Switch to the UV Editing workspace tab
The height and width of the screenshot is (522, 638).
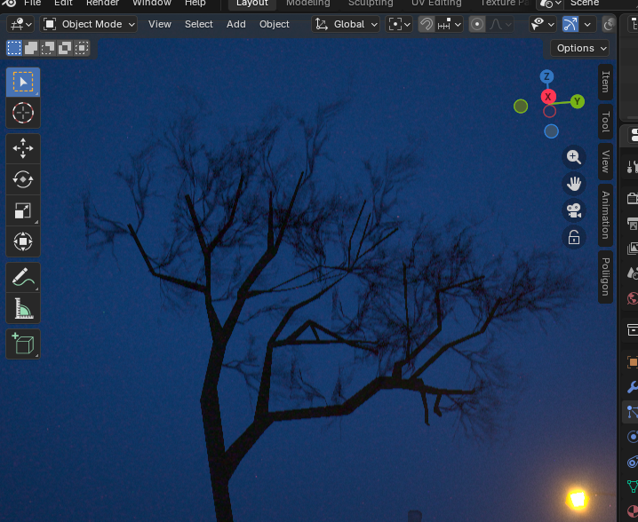coord(436,4)
